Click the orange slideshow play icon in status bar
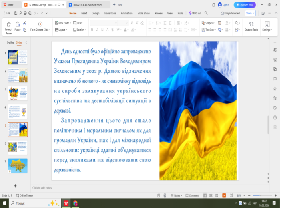This screenshot has width=281, height=209. 224,195
